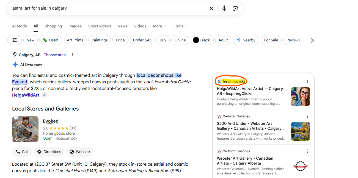Apply the Art Prints filter chip
The width and height of the screenshot is (358, 178).
coord(75,40)
